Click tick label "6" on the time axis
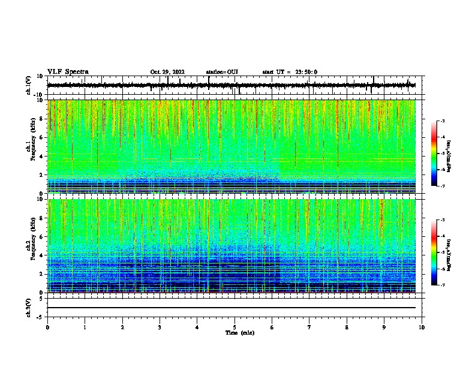 [x=272, y=327]
